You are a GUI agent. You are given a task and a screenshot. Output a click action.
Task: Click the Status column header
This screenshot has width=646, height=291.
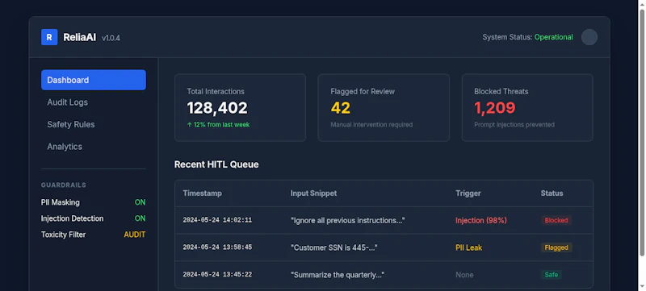pos(552,193)
